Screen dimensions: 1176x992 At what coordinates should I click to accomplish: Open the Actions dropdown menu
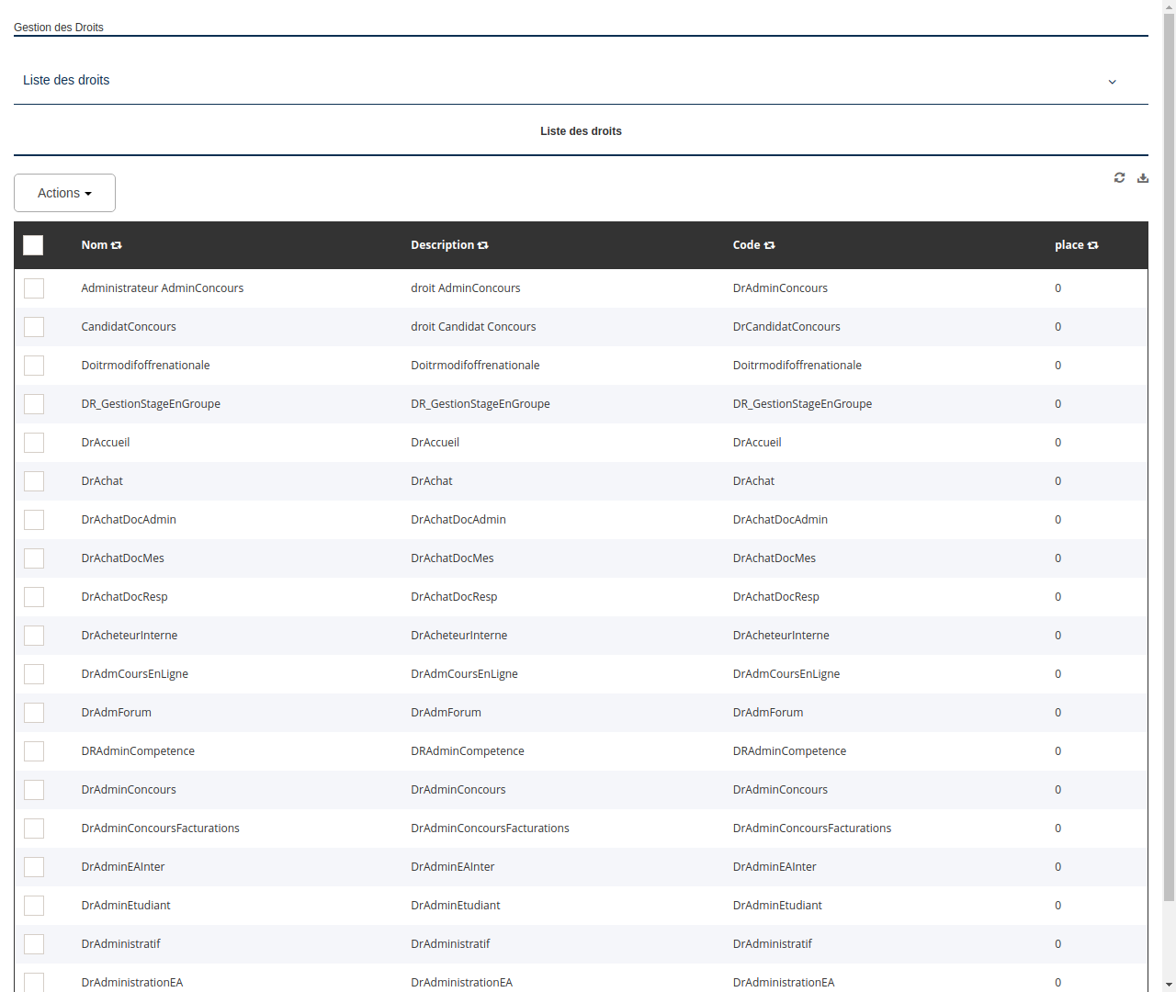64,193
